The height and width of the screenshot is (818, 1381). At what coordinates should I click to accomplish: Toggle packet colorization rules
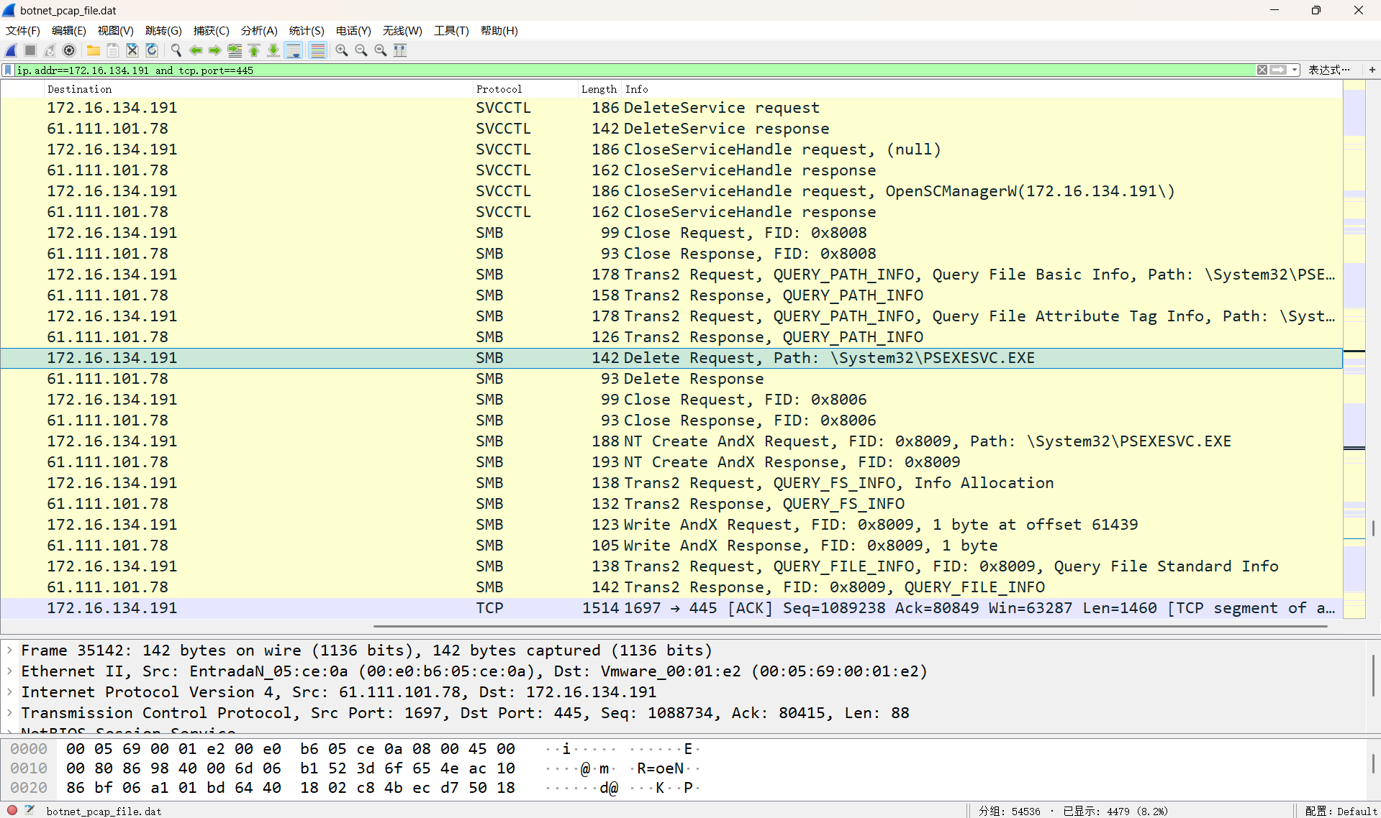click(317, 50)
